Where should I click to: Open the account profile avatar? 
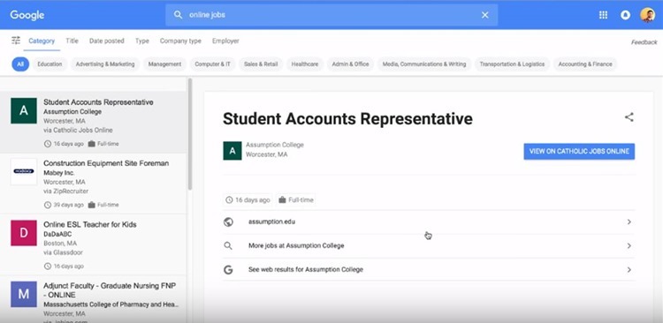click(x=647, y=15)
